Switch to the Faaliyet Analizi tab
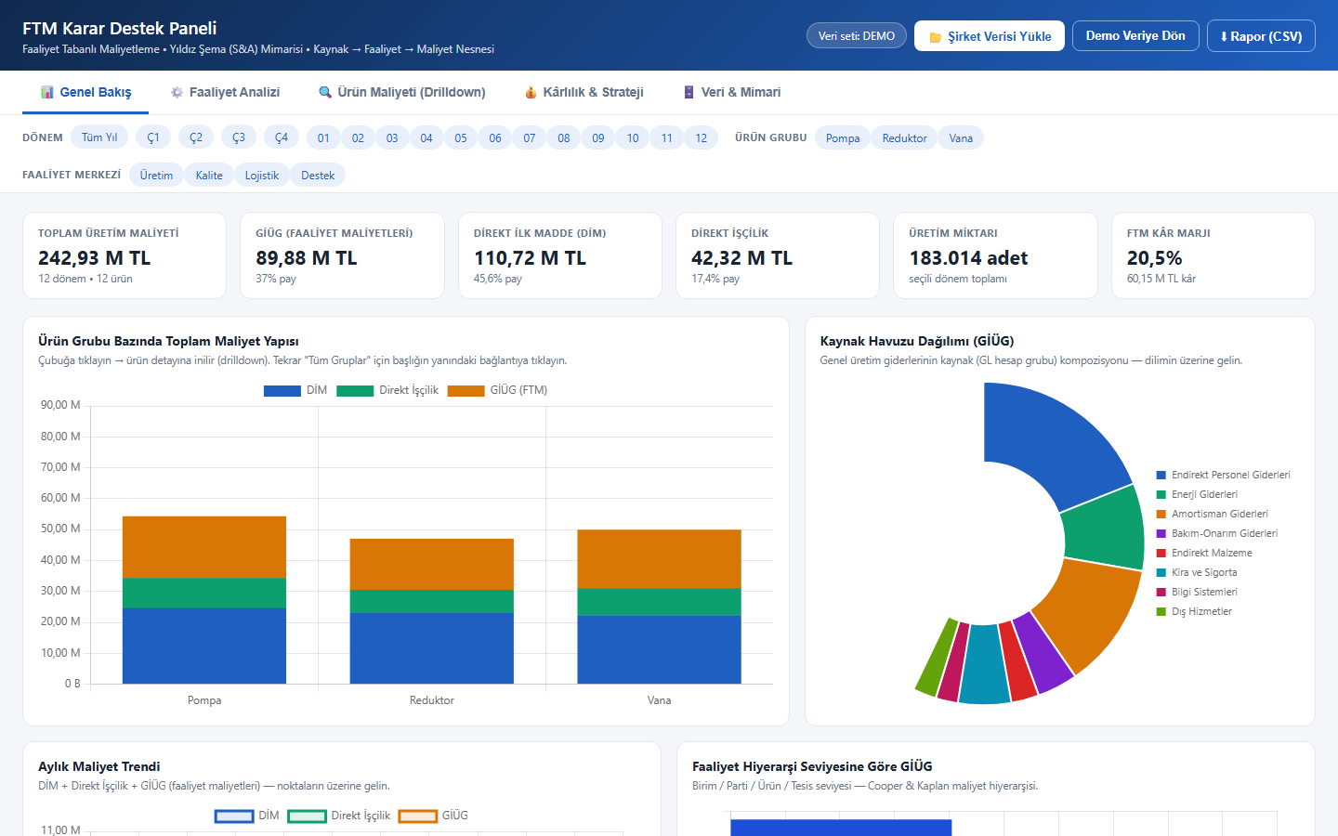The width and height of the screenshot is (1338, 836). point(225,92)
